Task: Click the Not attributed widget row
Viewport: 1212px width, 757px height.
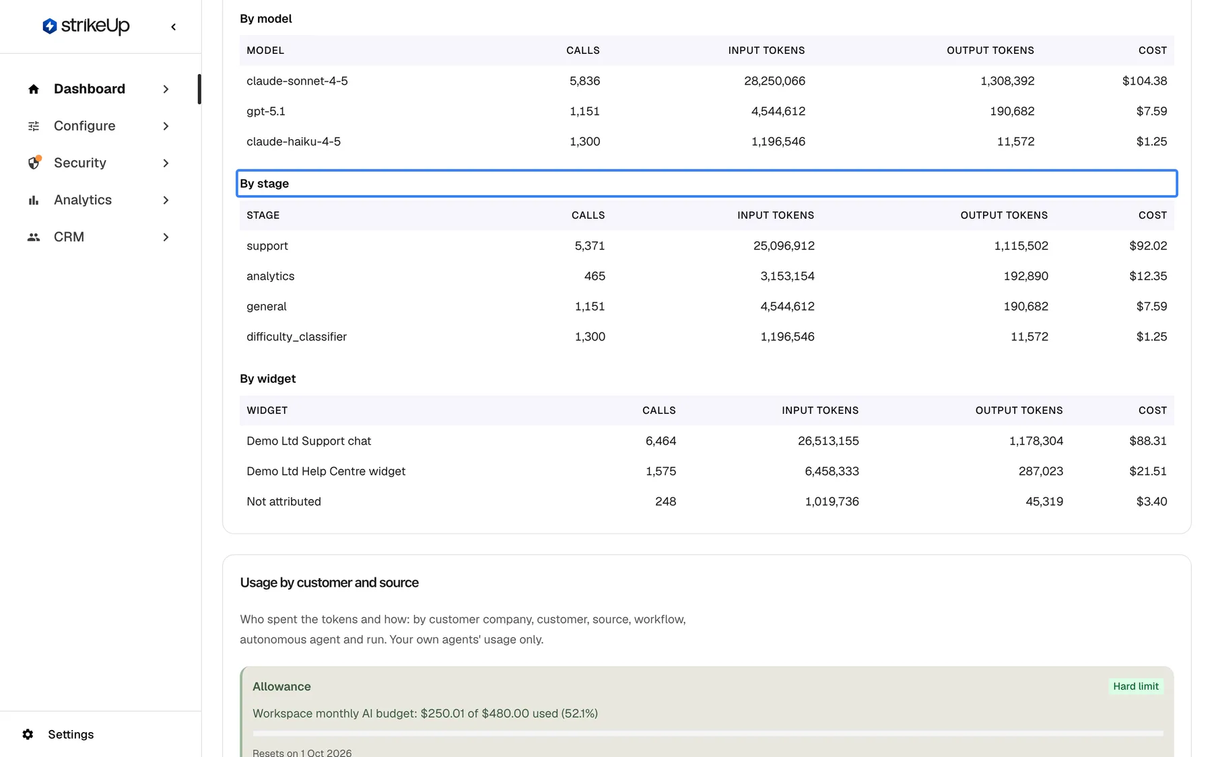Action: click(706, 501)
